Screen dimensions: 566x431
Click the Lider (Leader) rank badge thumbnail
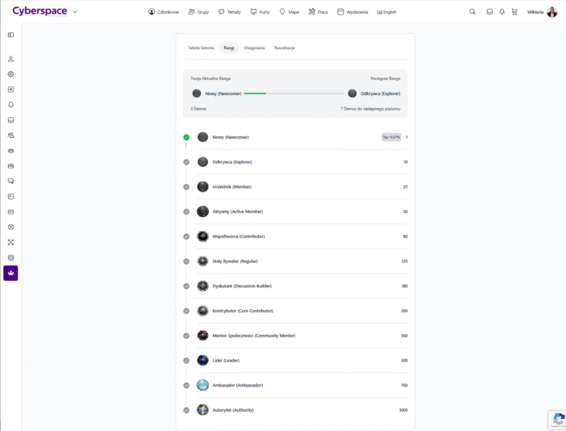[203, 361]
